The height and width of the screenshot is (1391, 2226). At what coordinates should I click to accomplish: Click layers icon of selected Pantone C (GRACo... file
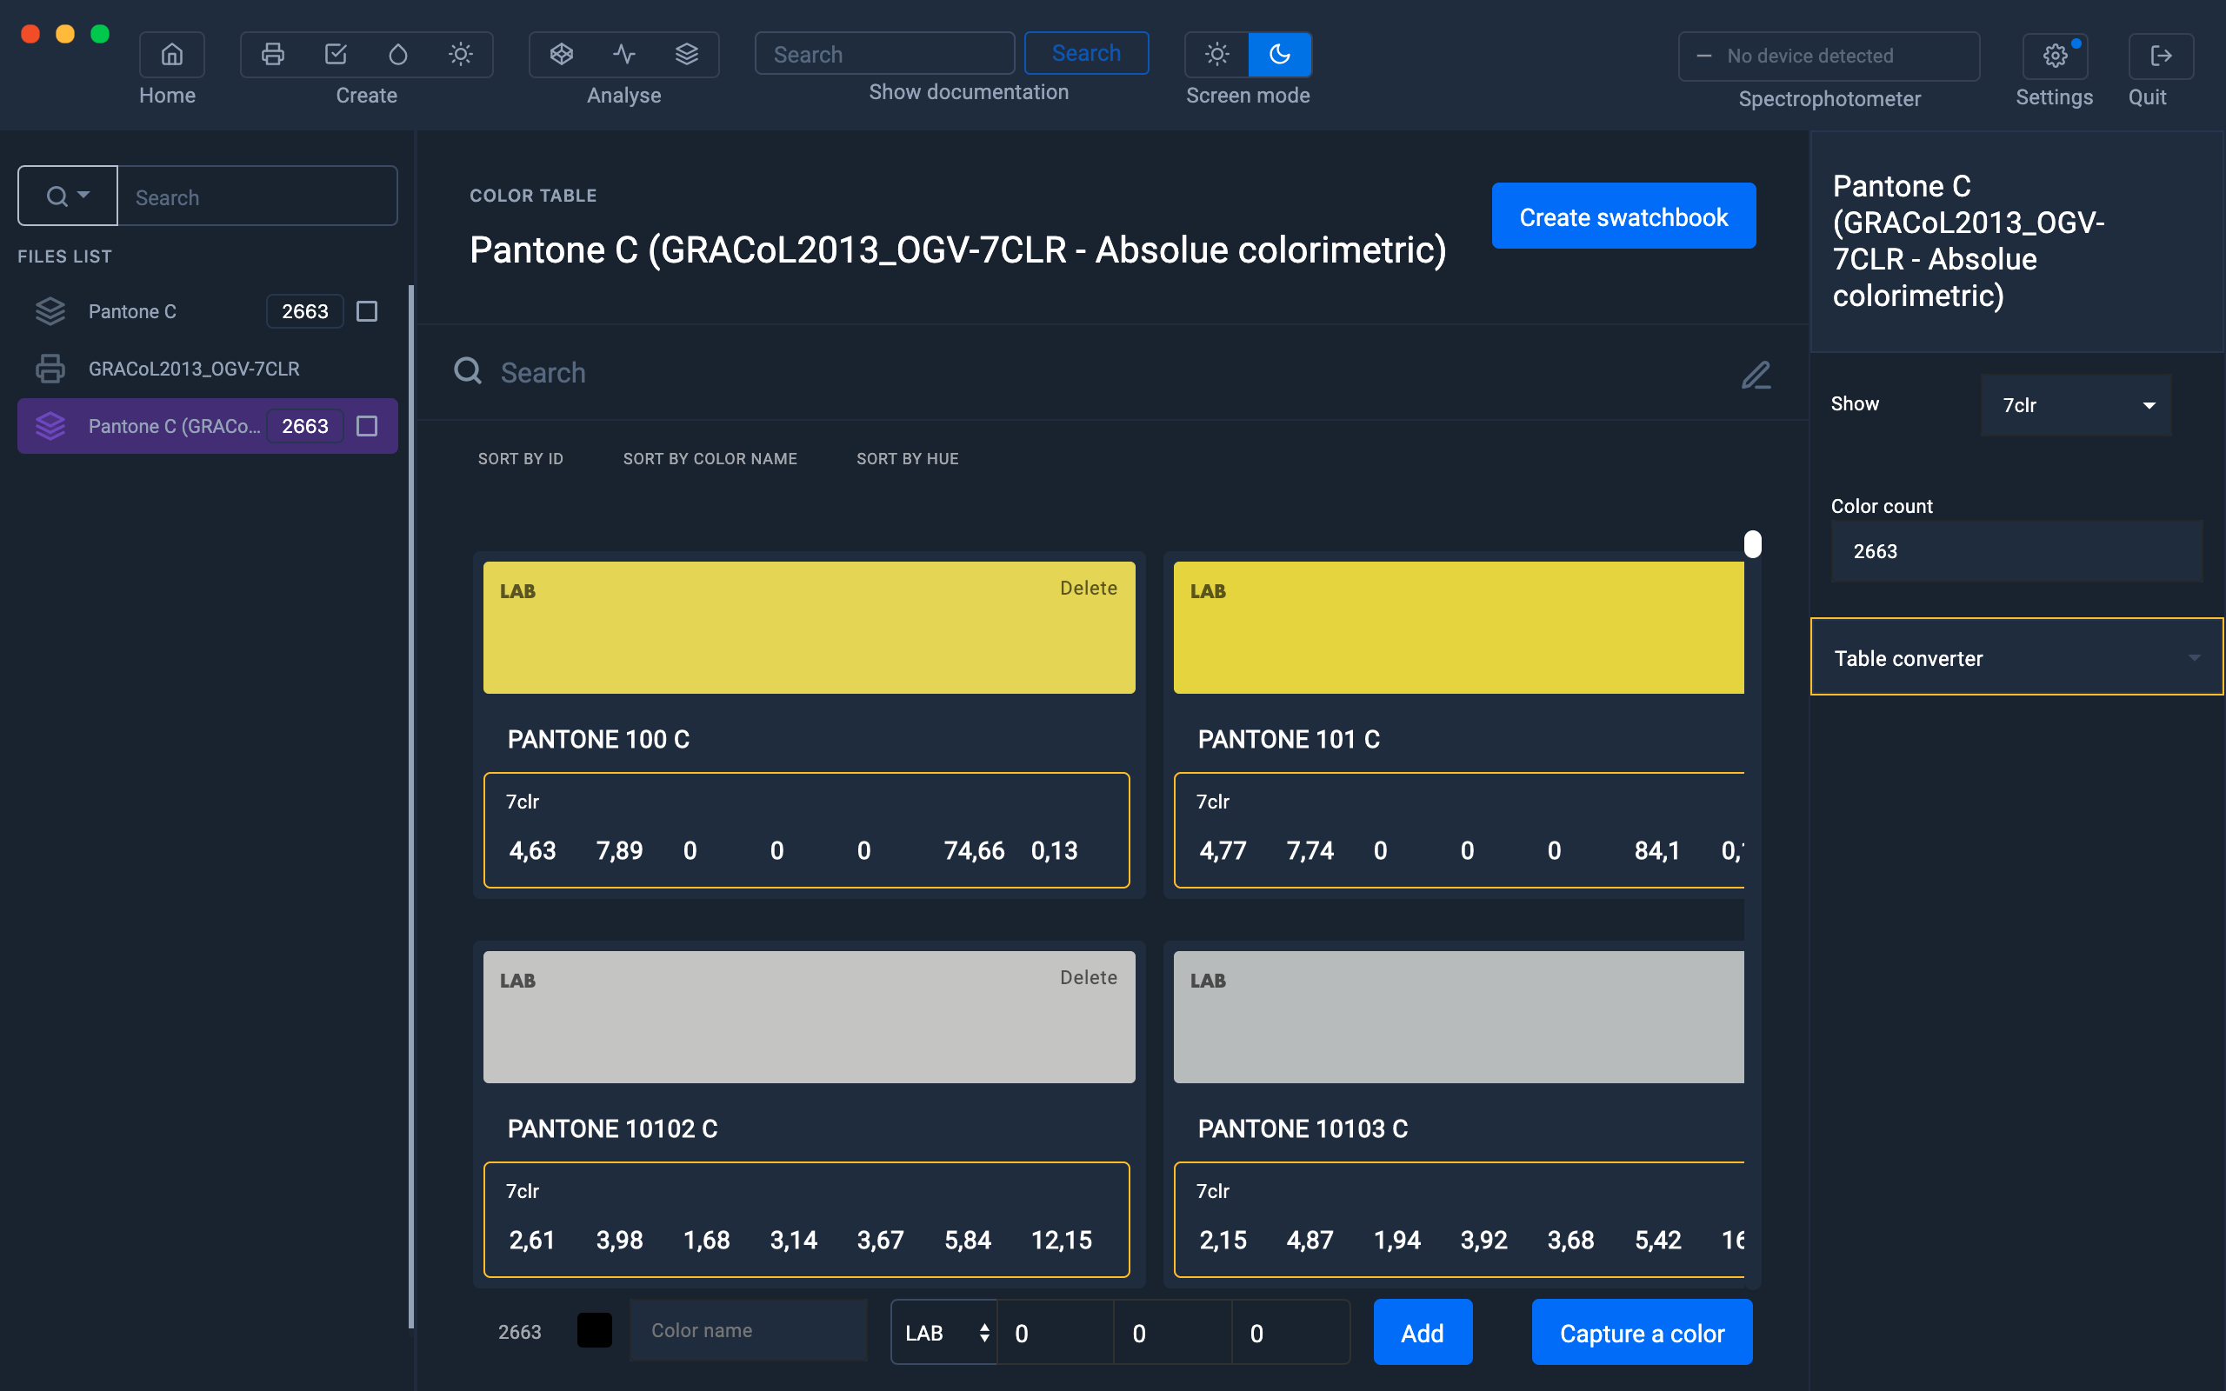coord(50,426)
